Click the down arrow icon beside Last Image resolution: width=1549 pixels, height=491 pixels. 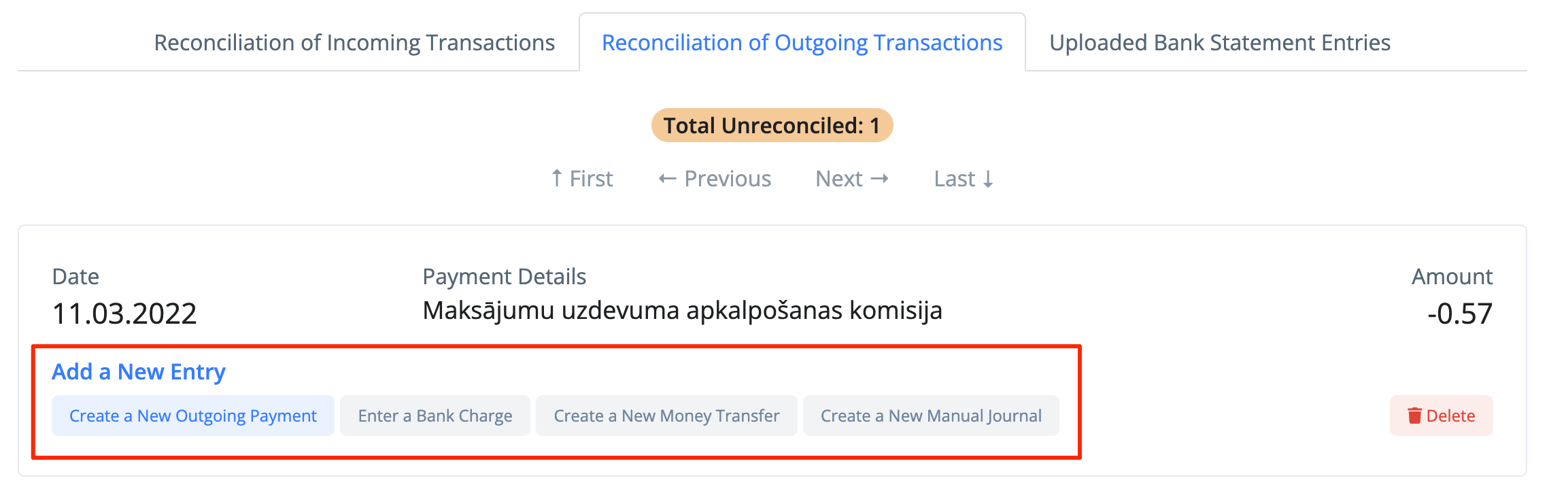tap(988, 179)
